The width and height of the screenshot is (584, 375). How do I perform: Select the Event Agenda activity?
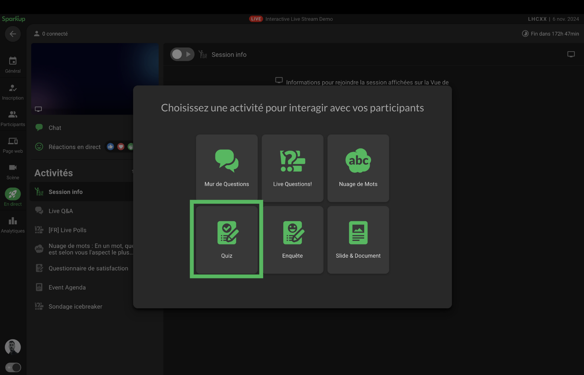point(67,288)
